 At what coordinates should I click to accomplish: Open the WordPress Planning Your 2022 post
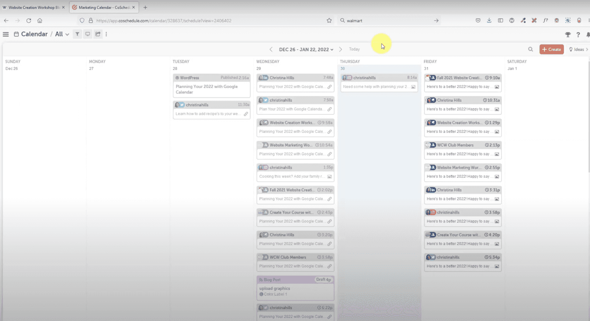click(211, 85)
